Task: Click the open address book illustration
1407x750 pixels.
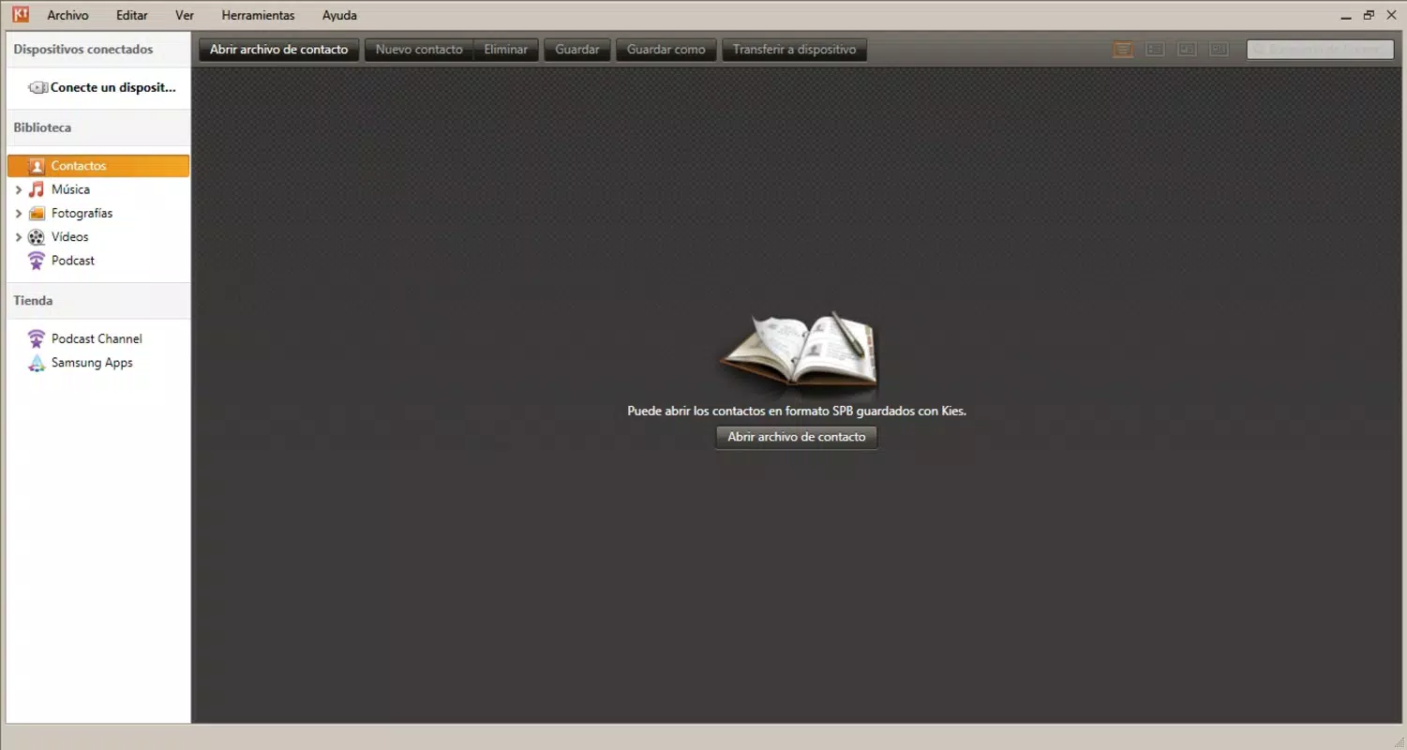Action: (799, 351)
